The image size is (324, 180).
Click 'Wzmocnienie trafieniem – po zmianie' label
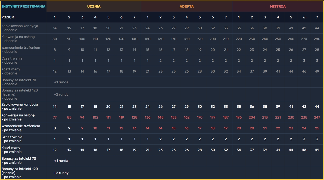(x=21, y=128)
